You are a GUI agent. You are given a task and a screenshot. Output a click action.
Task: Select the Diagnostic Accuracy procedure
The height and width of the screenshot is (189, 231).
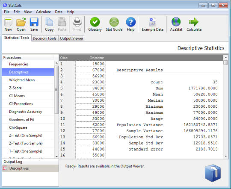pyautogui.click(x=28, y=112)
